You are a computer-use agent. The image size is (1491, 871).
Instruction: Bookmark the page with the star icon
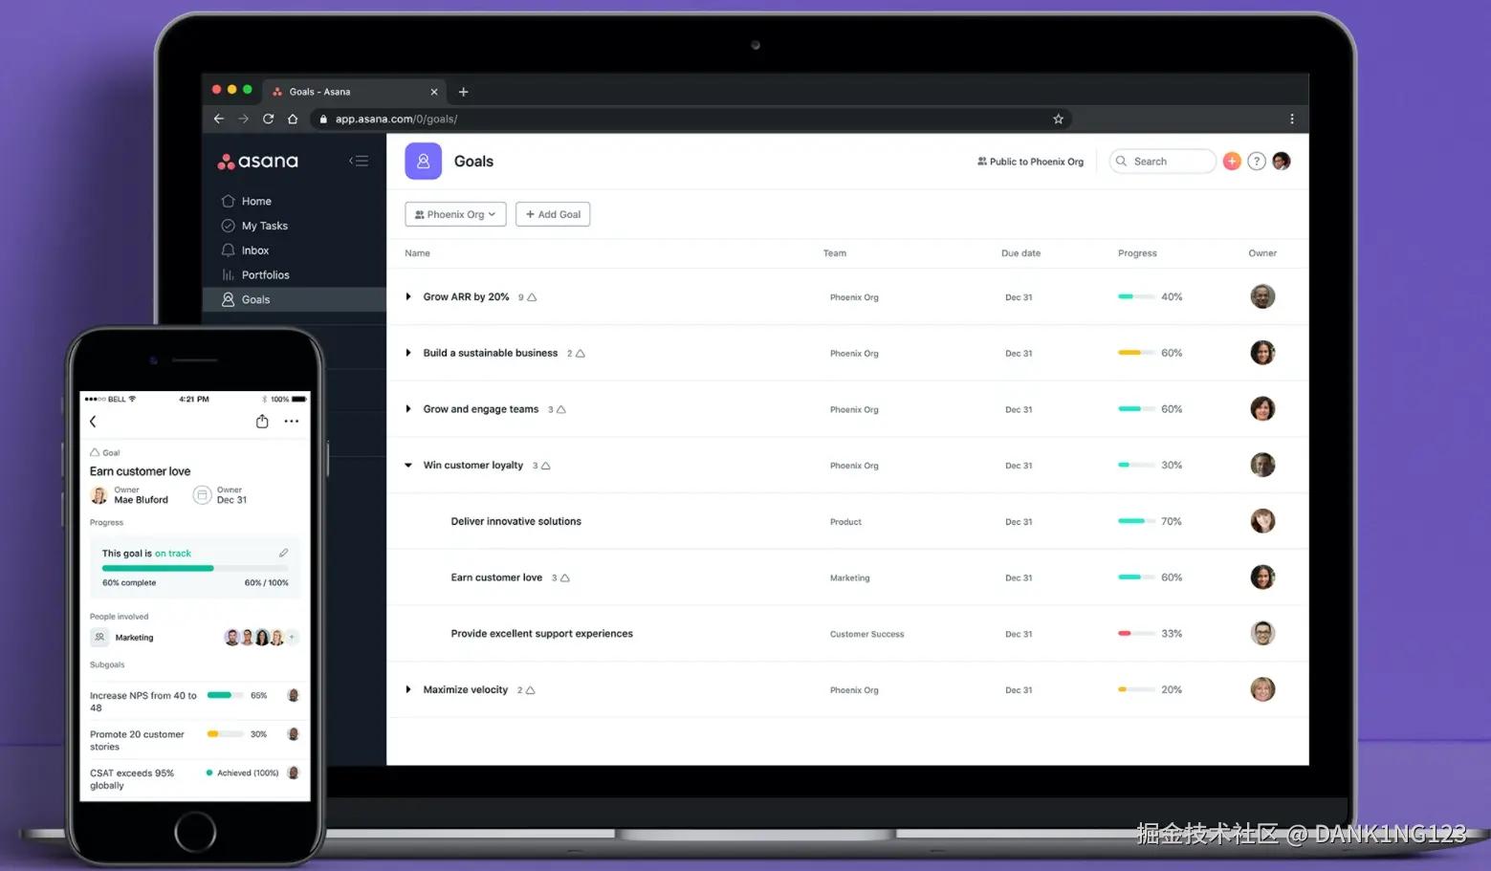(x=1058, y=119)
